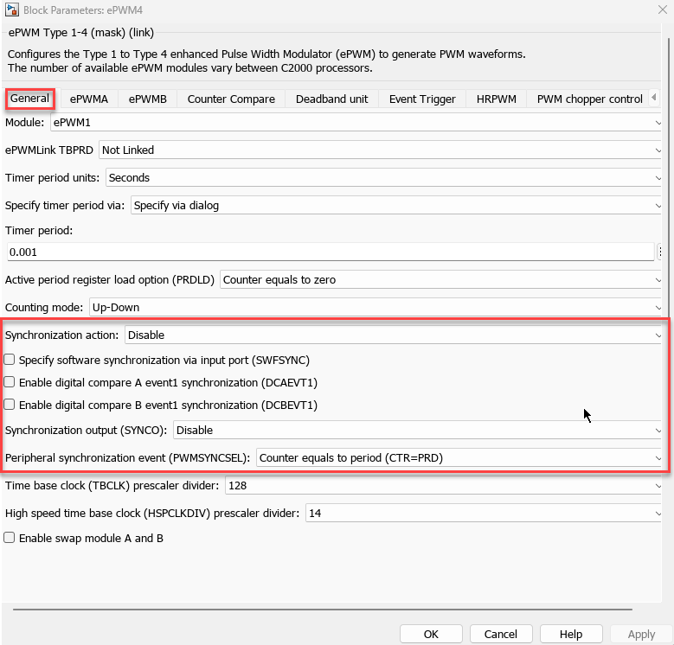Open the Timer period more options button
Screen dimensions: 674x645
point(660,252)
